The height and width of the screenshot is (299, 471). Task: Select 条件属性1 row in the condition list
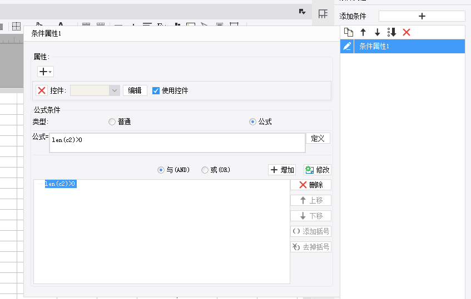tap(409, 46)
